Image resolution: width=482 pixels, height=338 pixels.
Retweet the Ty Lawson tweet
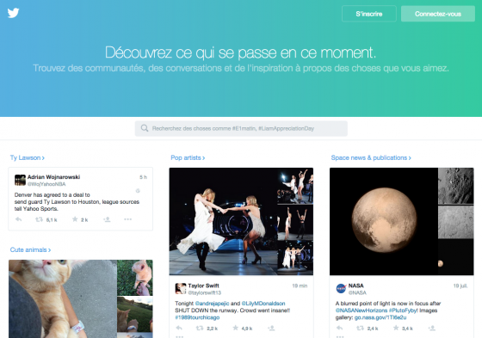[x=39, y=219]
